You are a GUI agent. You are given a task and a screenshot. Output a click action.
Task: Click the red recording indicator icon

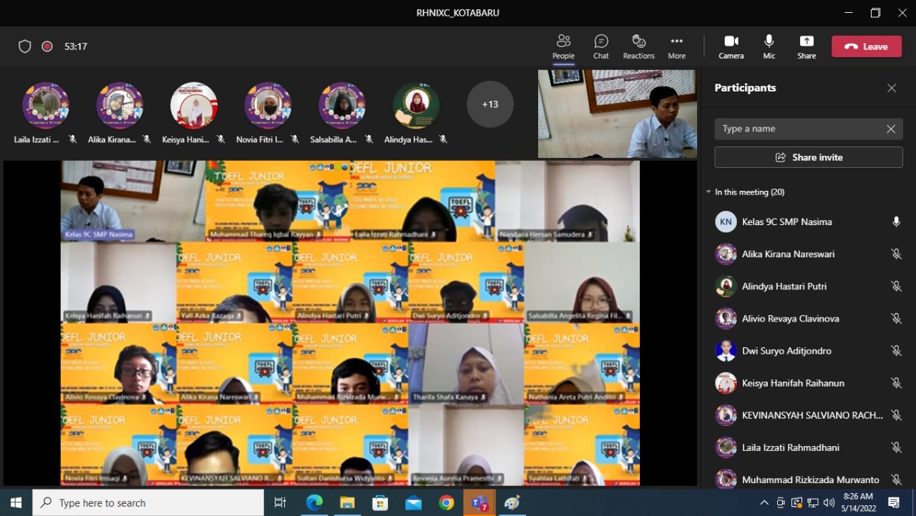47,46
